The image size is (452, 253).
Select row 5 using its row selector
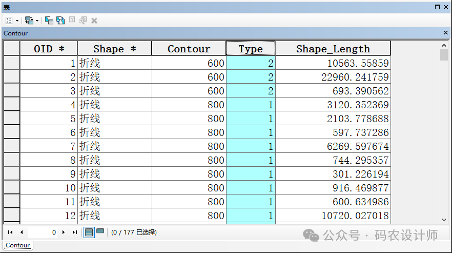(x=12, y=119)
